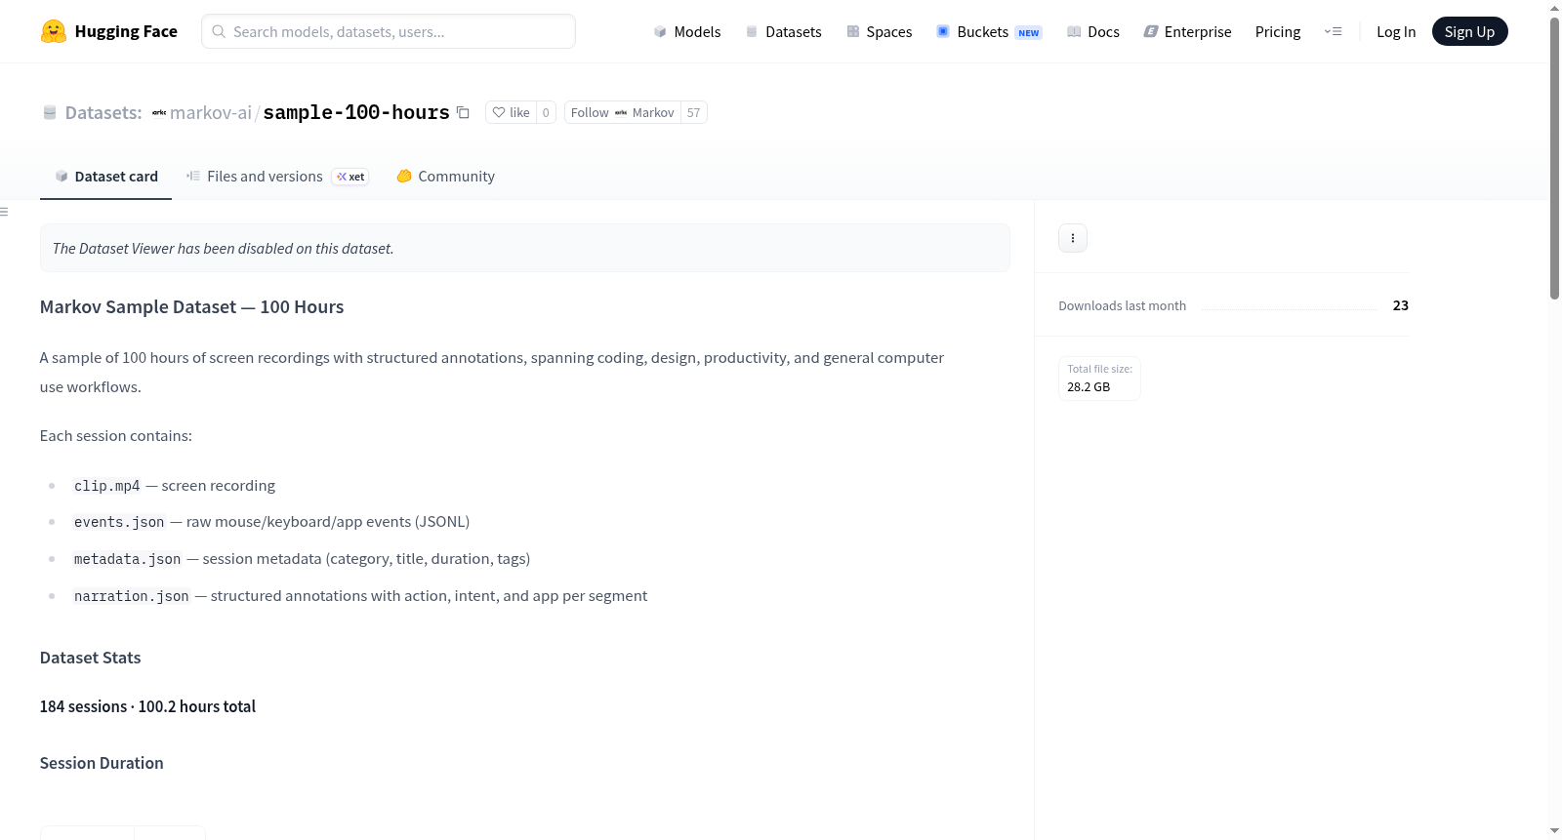Click the Log In link
This screenshot has width=1562, height=840.
(1396, 31)
